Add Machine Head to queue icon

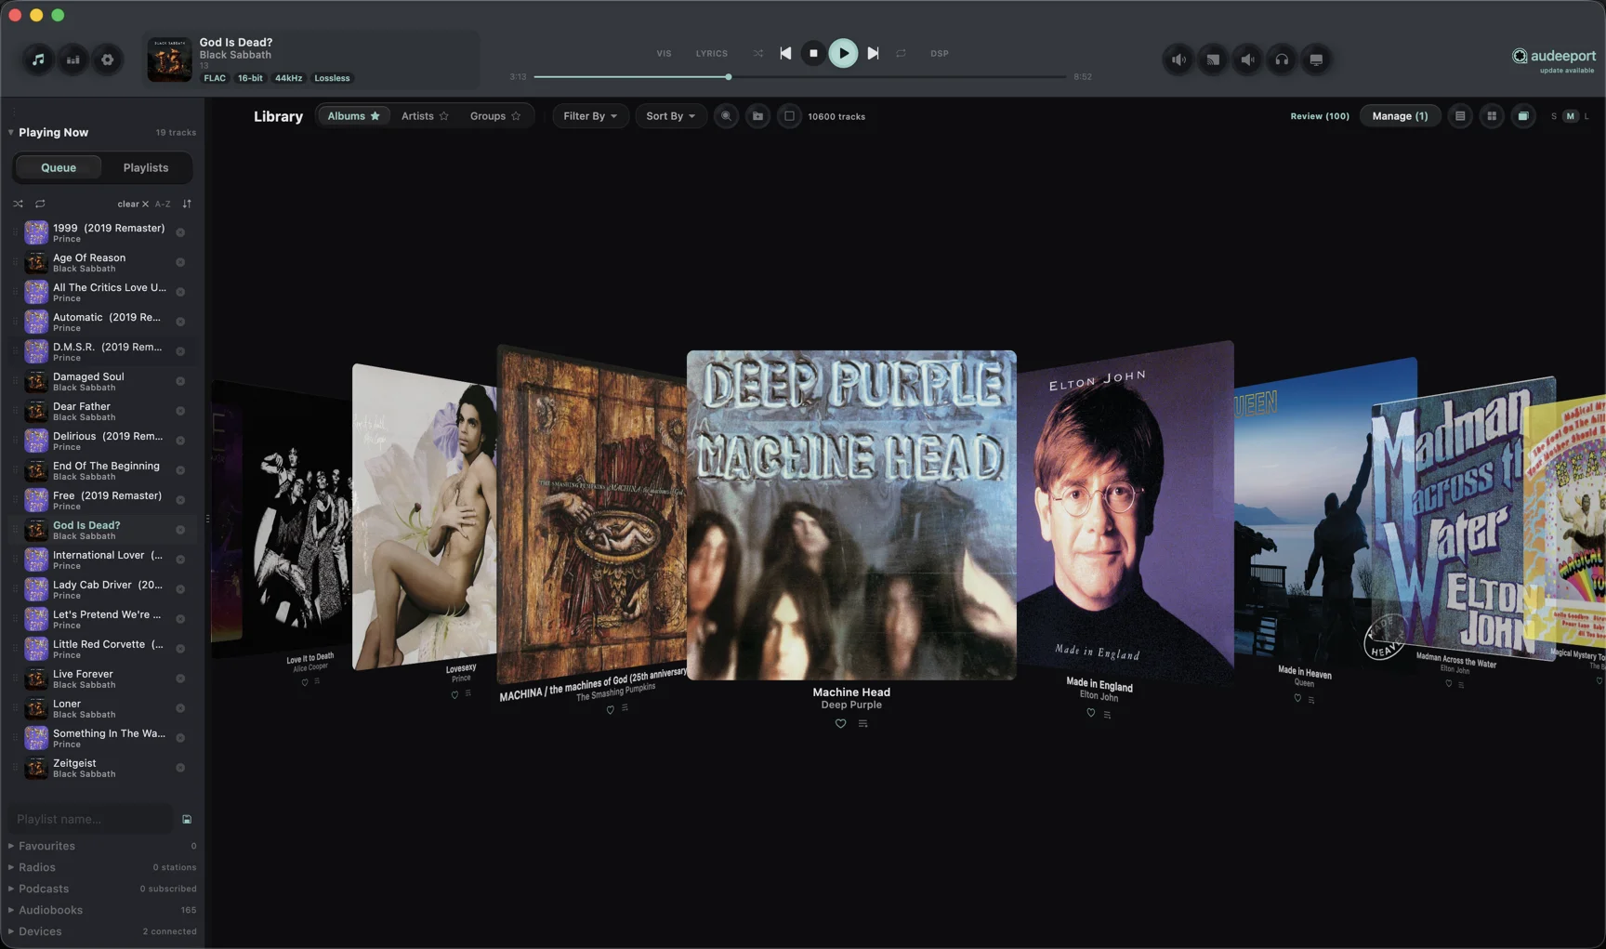pos(862,723)
